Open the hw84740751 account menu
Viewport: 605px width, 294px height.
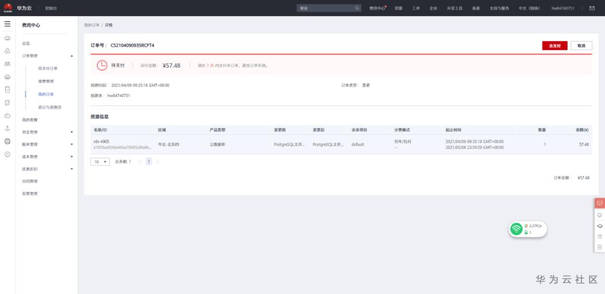[x=563, y=8]
